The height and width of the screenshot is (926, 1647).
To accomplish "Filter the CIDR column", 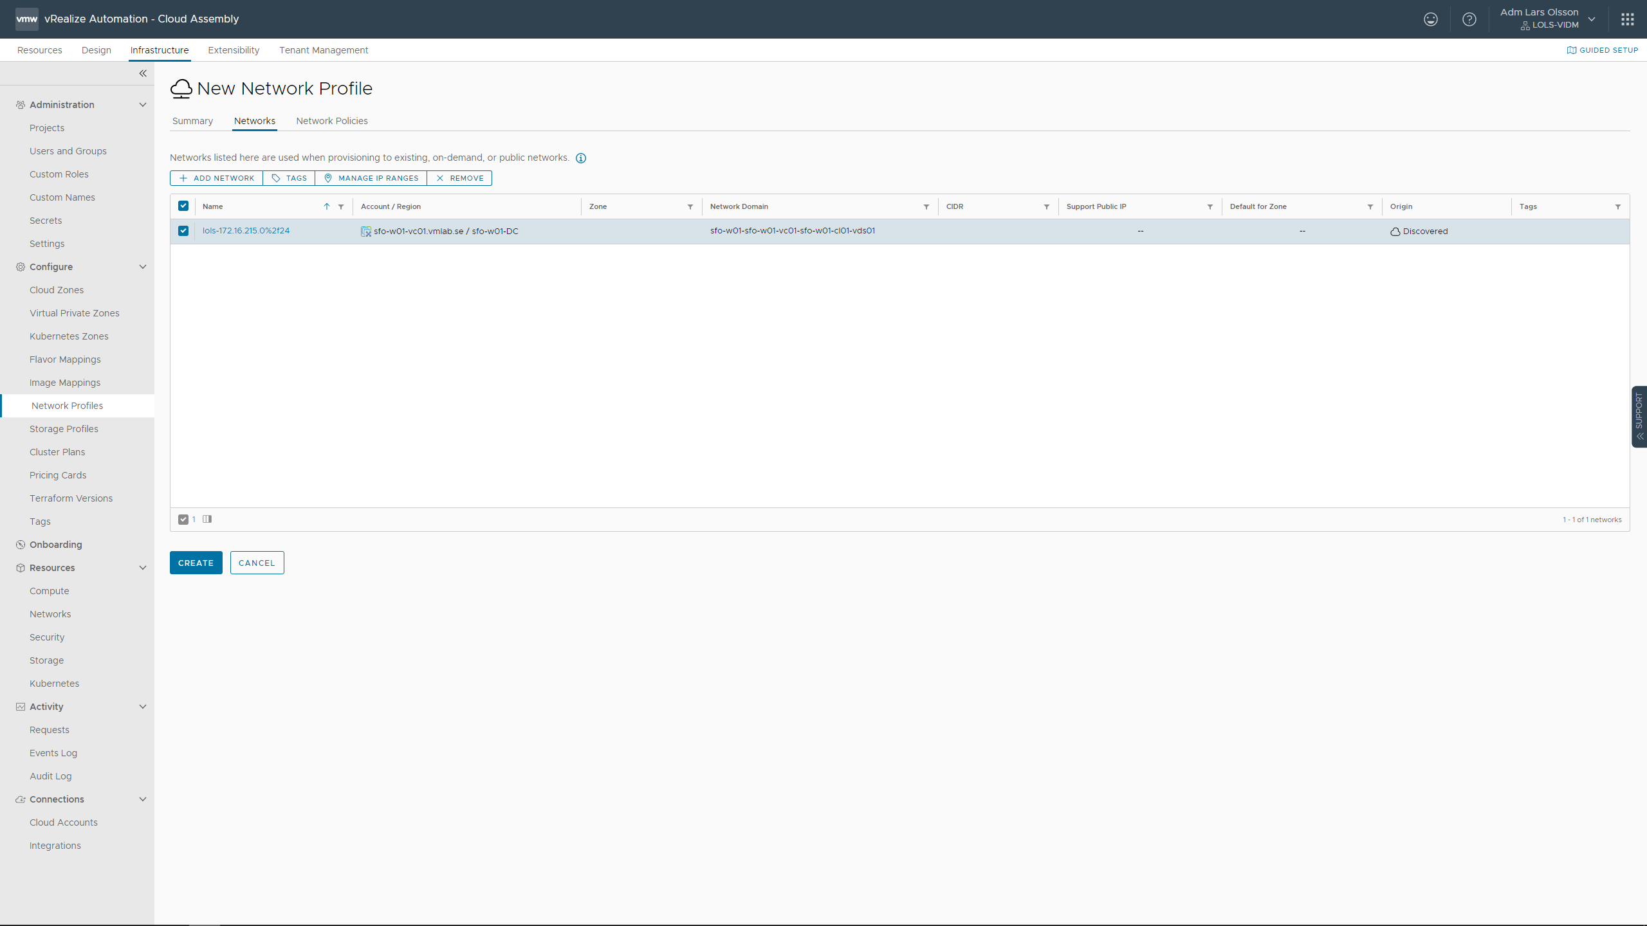I will click(x=1047, y=207).
